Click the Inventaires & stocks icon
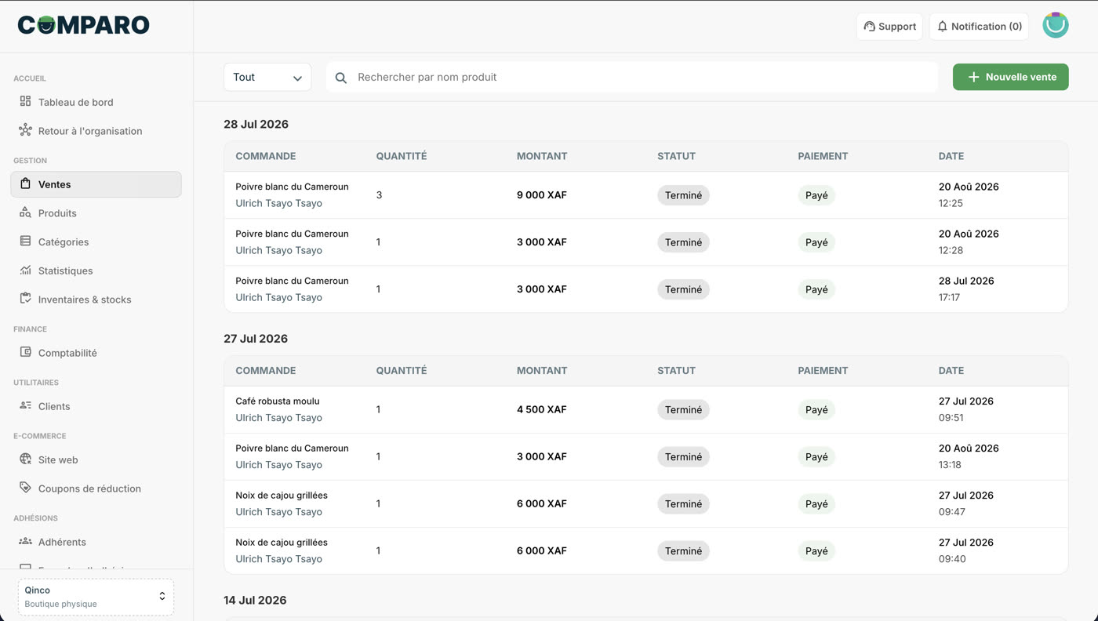 pos(25,299)
